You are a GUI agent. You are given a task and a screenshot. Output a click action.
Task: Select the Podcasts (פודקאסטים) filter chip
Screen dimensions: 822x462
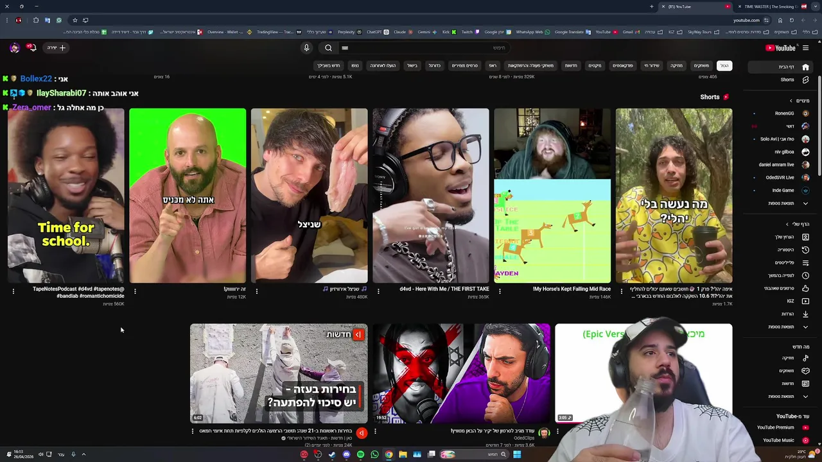(622, 65)
